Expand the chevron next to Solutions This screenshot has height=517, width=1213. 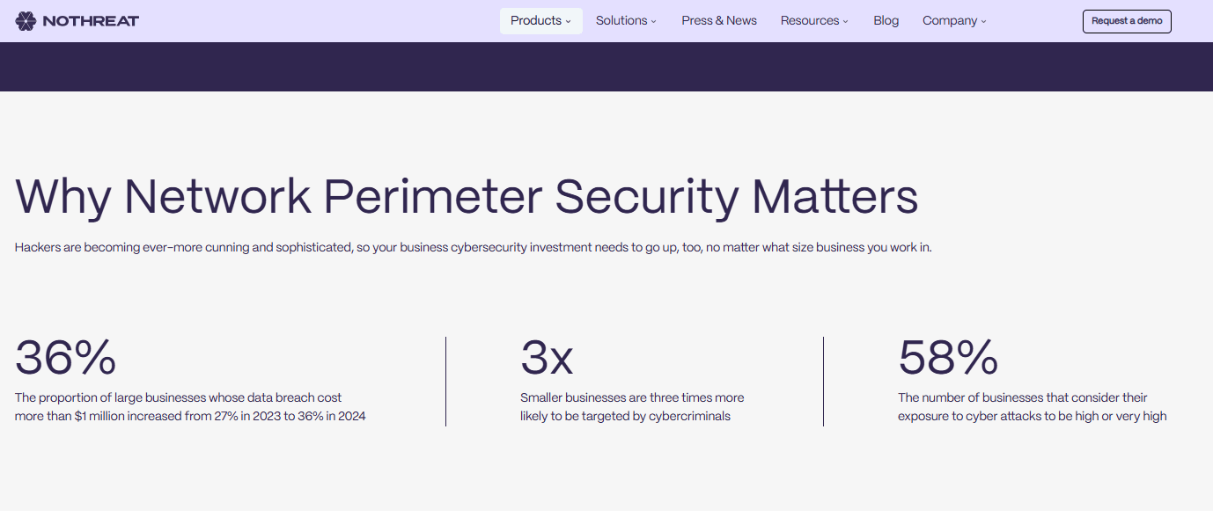coord(654,22)
